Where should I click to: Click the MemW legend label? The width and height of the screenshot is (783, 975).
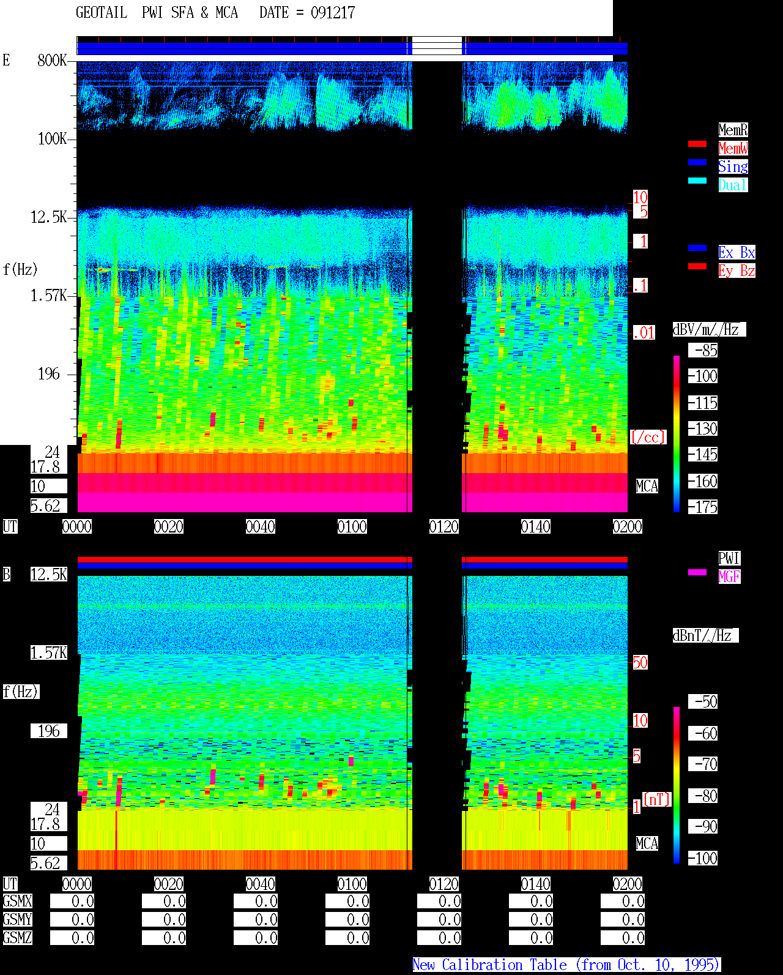pos(733,148)
